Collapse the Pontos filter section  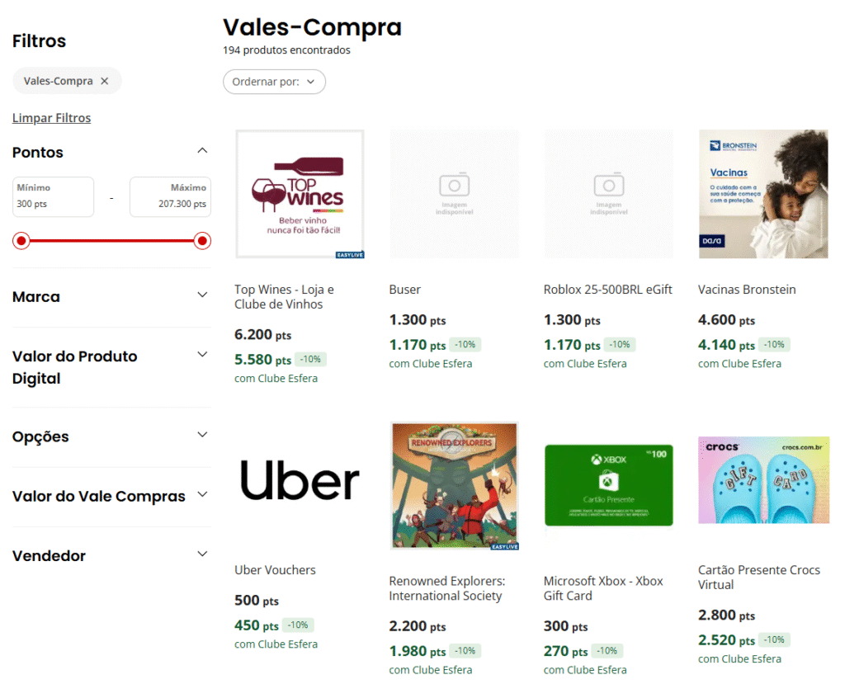pyautogui.click(x=202, y=151)
